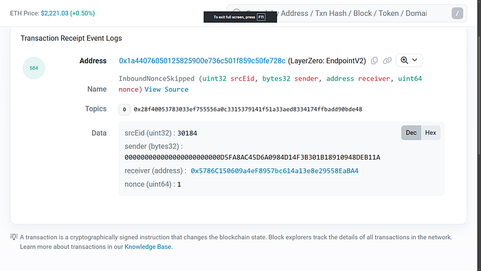Click the 584 log index badge
This screenshot has height=271, width=481.
pyautogui.click(x=34, y=68)
